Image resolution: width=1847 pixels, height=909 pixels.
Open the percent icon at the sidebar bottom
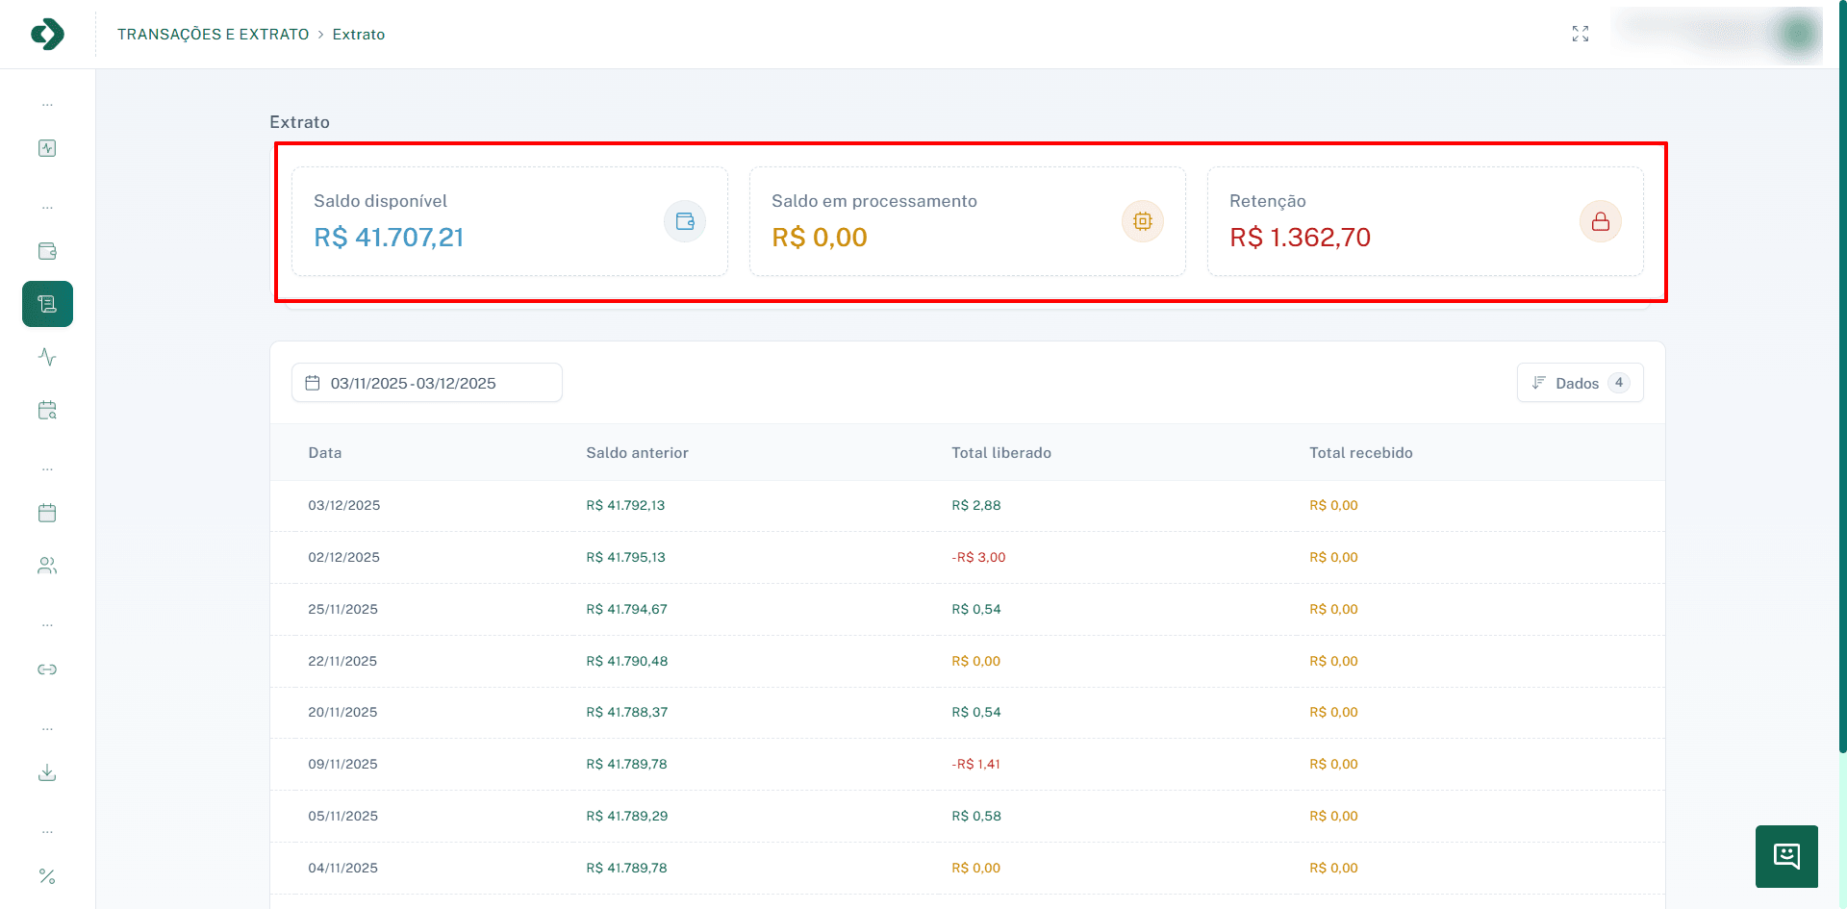click(x=46, y=875)
